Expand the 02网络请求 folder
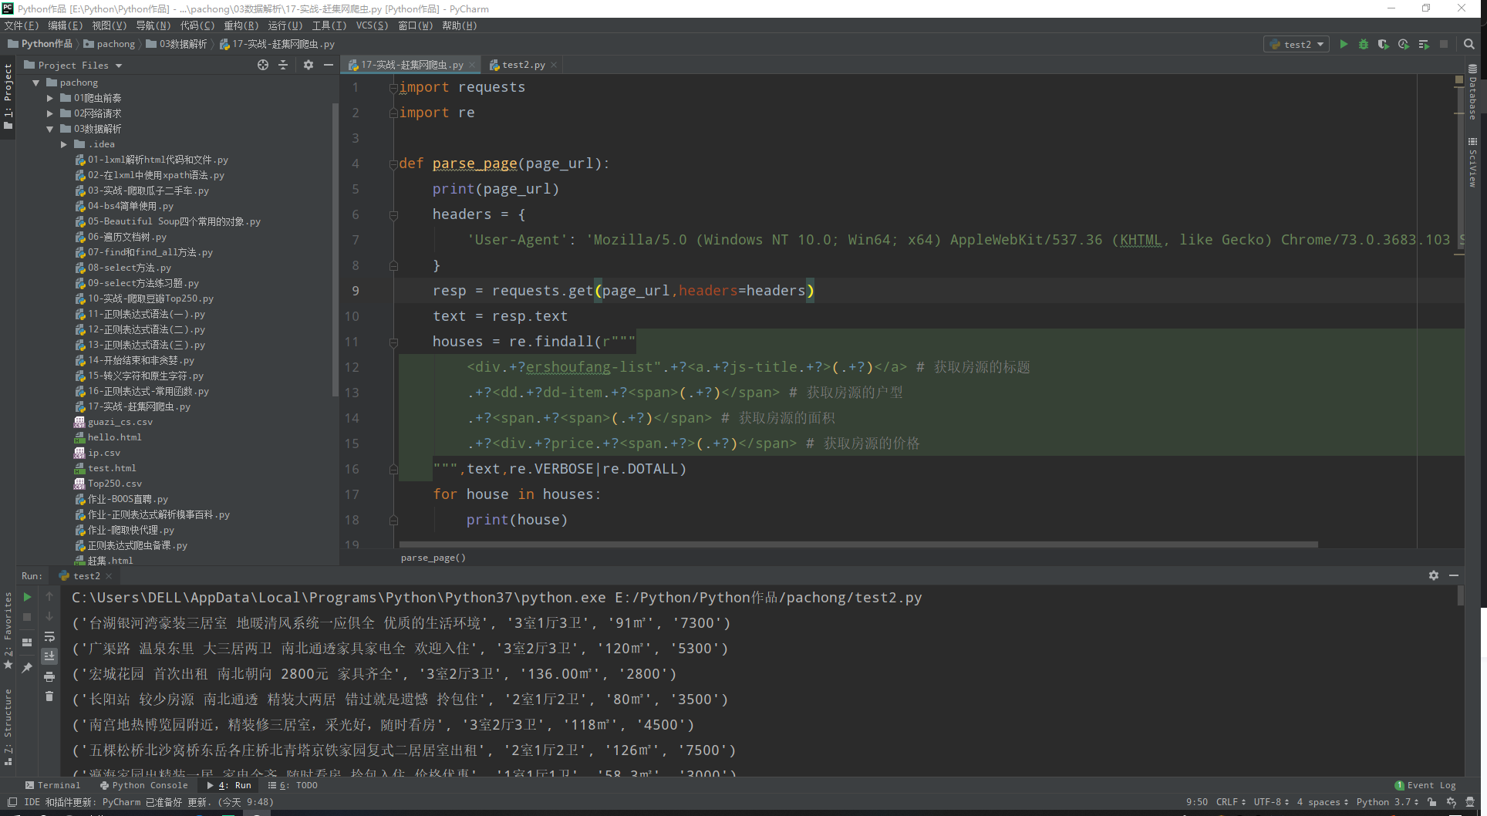Screen dimensions: 1487x816 (49, 113)
